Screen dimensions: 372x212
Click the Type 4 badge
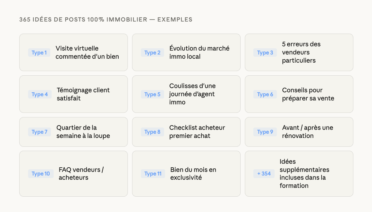tap(40, 94)
